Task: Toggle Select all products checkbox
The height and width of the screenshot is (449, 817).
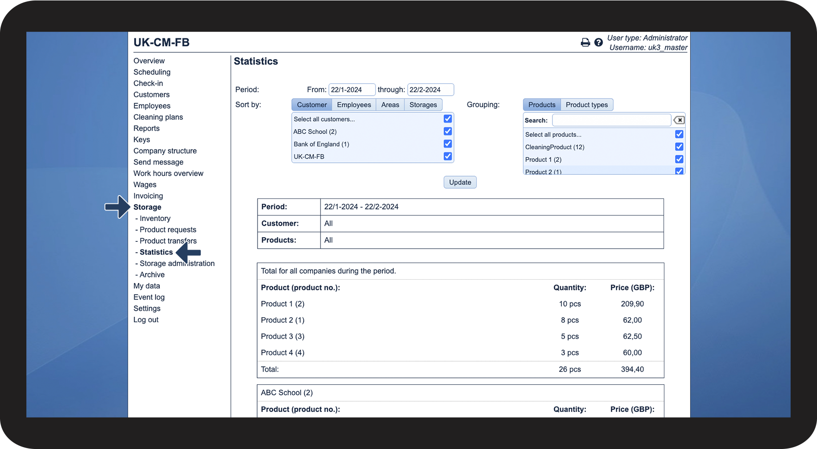Action: [x=679, y=134]
